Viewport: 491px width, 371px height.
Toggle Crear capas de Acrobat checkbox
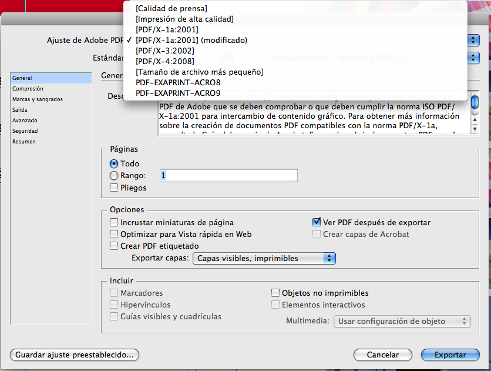pos(317,235)
